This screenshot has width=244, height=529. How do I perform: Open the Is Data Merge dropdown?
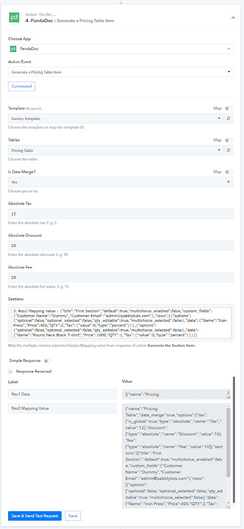[121, 182]
